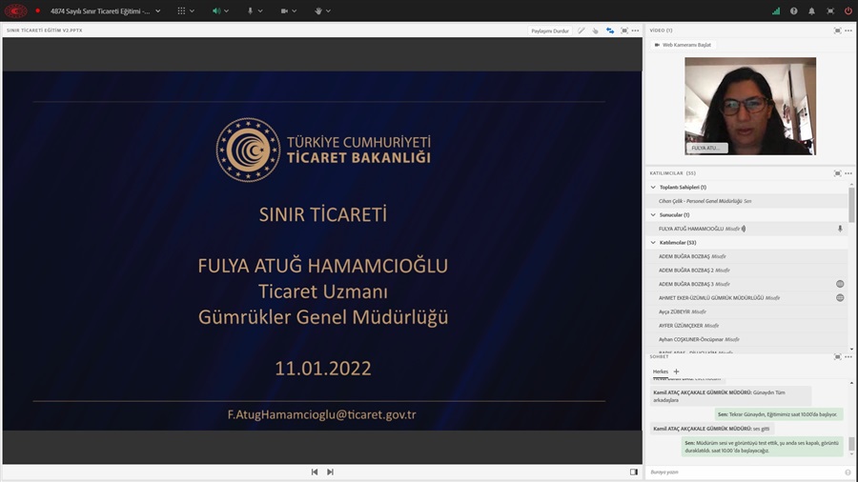Image resolution: width=858 pixels, height=482 pixels.
Task: Open Sohbet pod options three-dot menu
Action: 848,357
